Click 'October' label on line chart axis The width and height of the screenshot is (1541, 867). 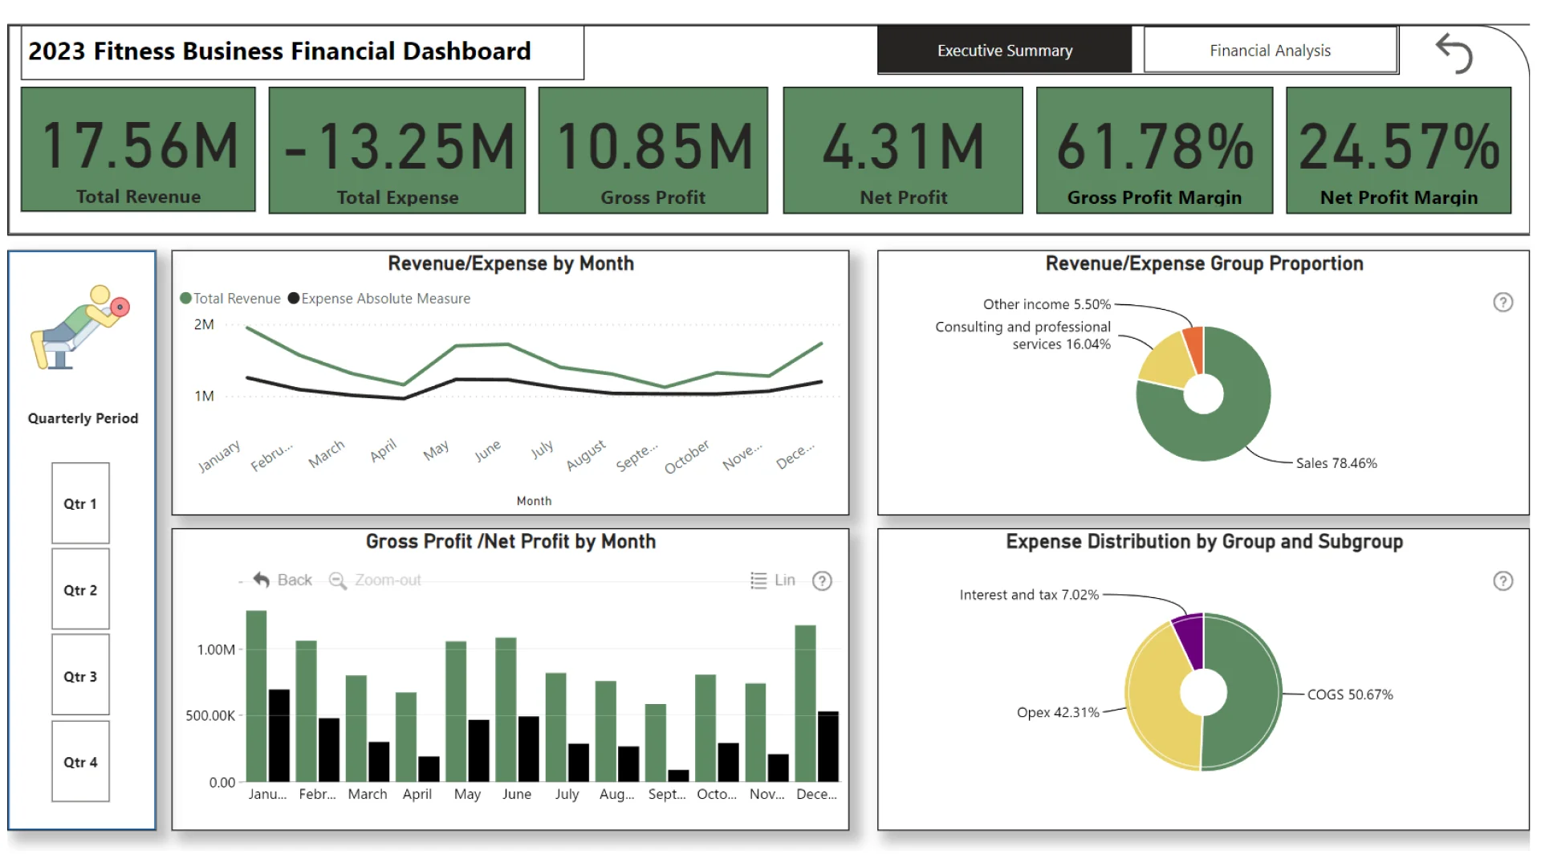[x=687, y=456]
